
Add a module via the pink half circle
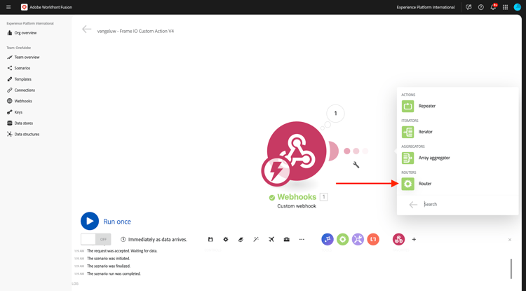tap(334, 151)
